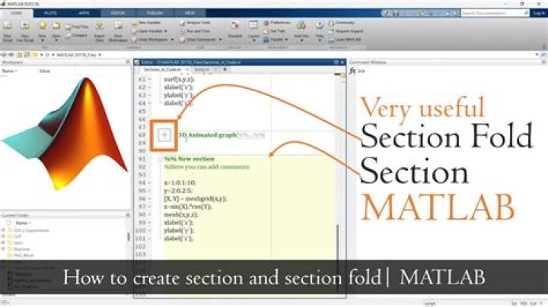Click Learn MATLAB

point(345,40)
